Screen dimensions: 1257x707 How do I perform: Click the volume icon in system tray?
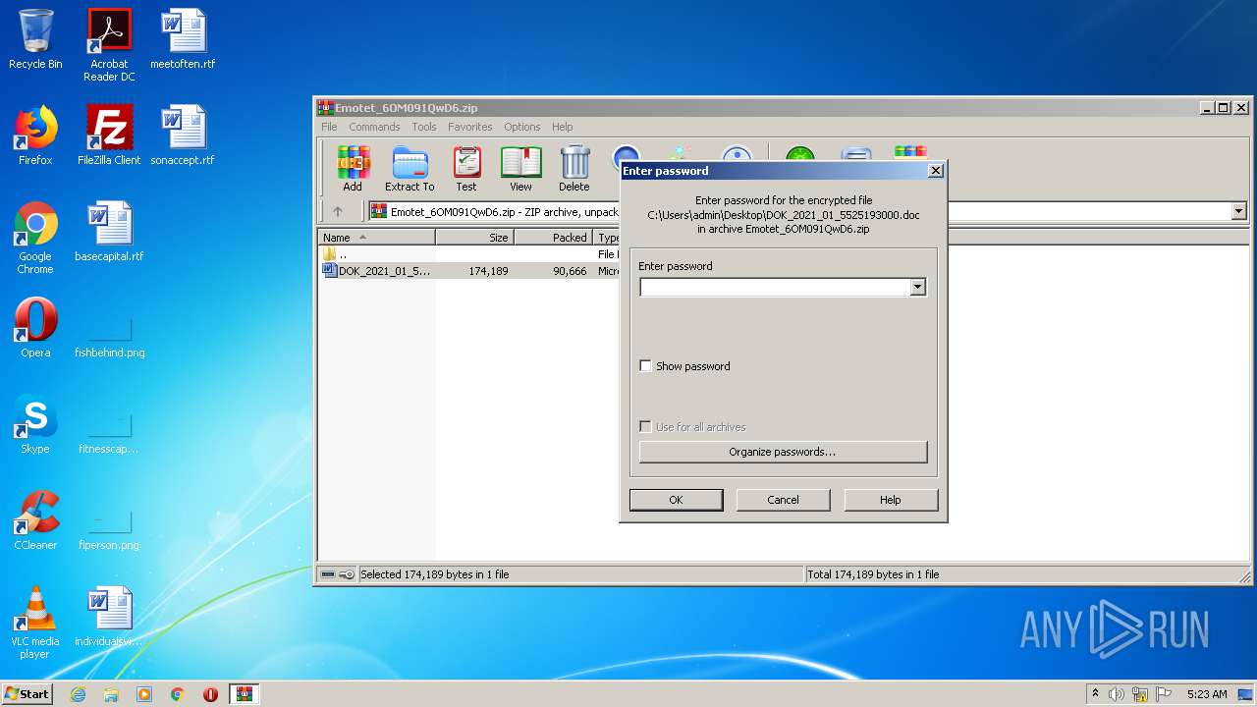(x=1117, y=694)
